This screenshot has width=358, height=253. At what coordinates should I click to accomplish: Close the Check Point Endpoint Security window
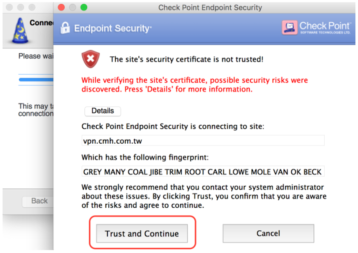coord(61,7)
